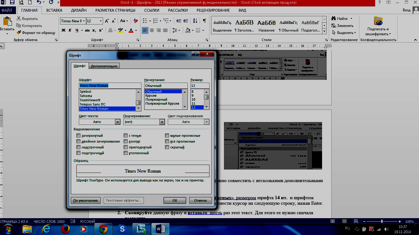Image resolution: width=419 pixels, height=235 pixels.
Task: Enable малые прописные checkbox
Action: click(167, 136)
